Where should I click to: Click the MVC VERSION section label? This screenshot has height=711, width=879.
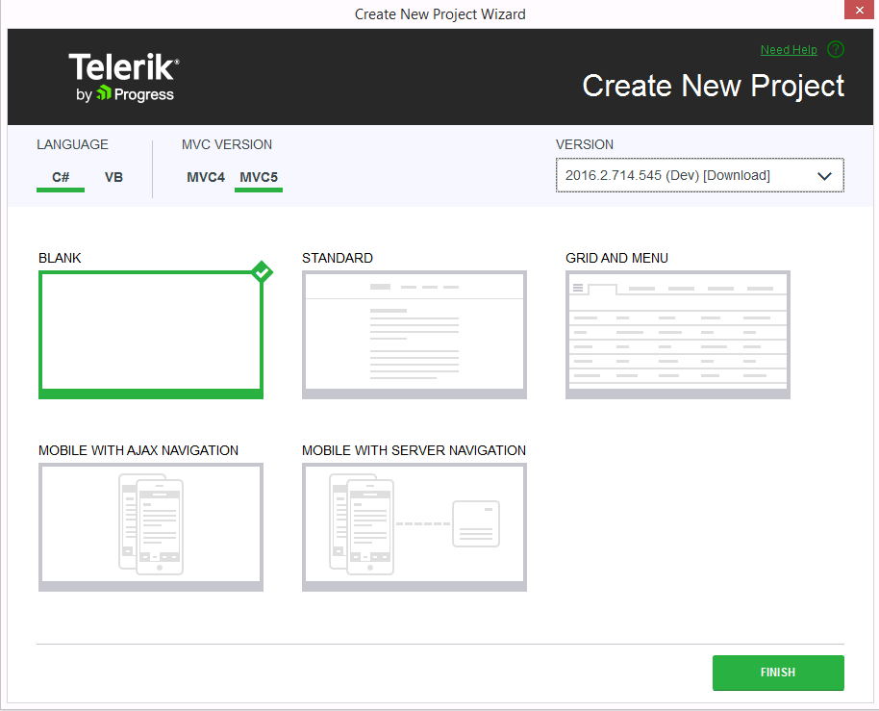tap(226, 144)
